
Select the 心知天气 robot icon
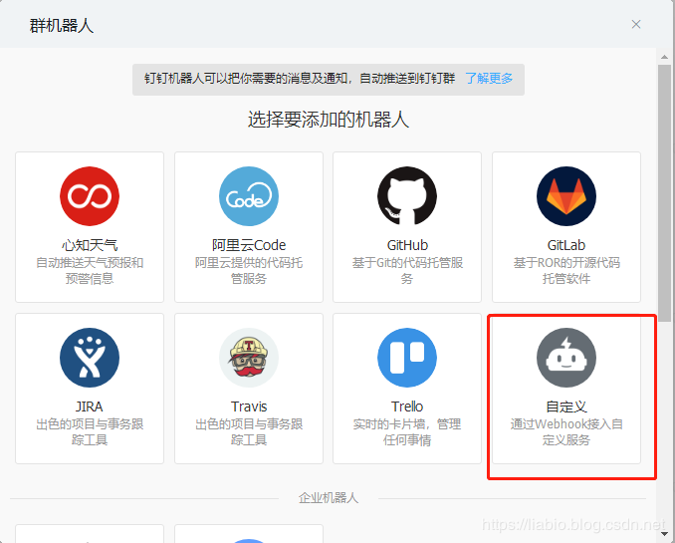click(90, 196)
